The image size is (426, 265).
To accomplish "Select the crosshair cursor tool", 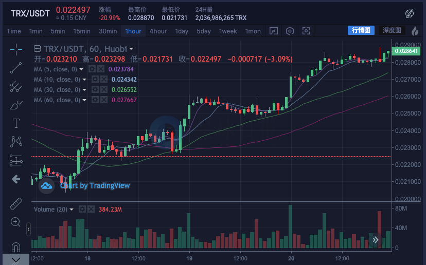I will click(16, 49).
